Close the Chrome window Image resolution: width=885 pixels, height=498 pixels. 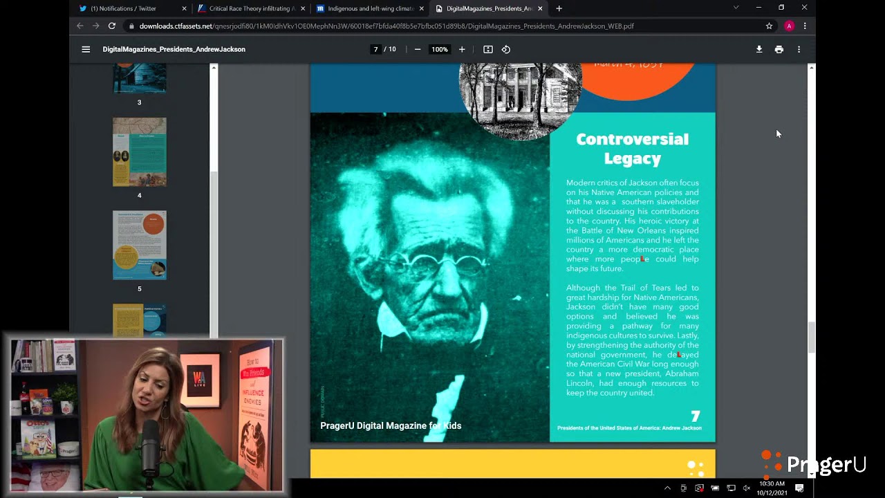tap(804, 8)
